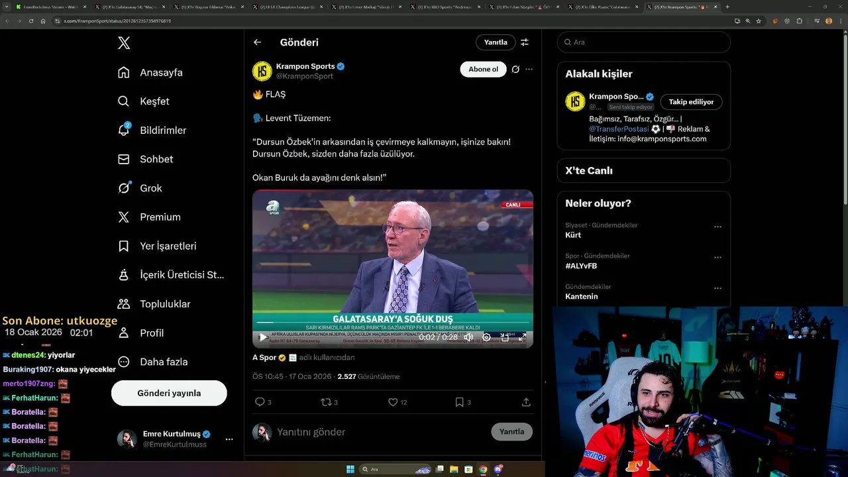Open a new browser tab
The image size is (848, 477).
[727, 7]
